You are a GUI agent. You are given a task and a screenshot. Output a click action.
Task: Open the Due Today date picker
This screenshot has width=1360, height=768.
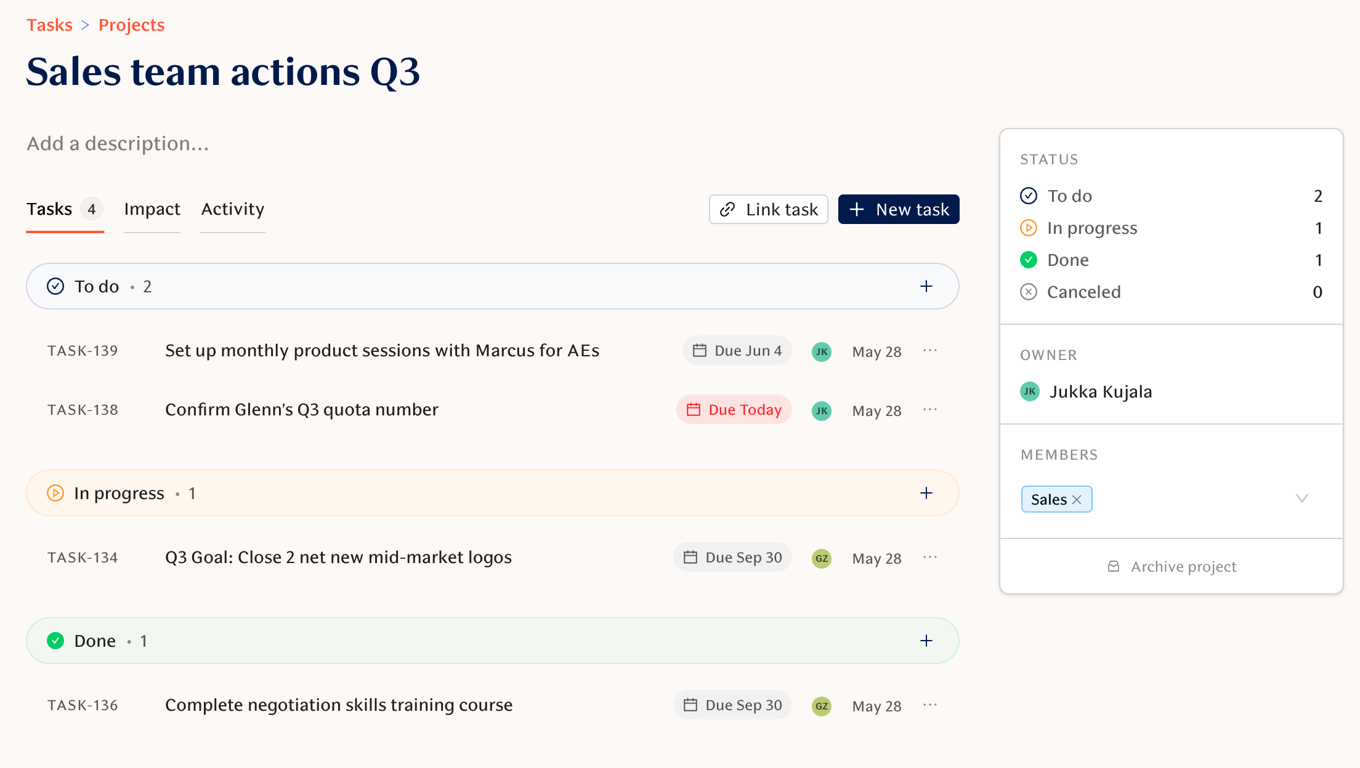[734, 409]
